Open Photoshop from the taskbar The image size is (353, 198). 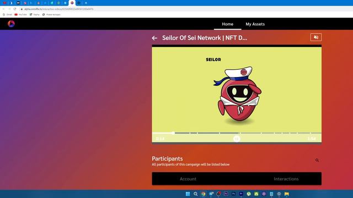[x=233, y=194]
